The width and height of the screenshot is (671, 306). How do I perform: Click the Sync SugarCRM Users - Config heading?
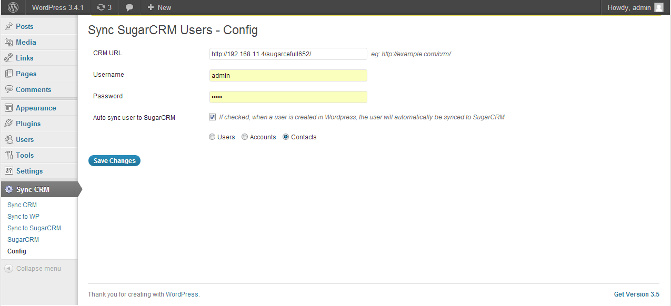point(173,30)
